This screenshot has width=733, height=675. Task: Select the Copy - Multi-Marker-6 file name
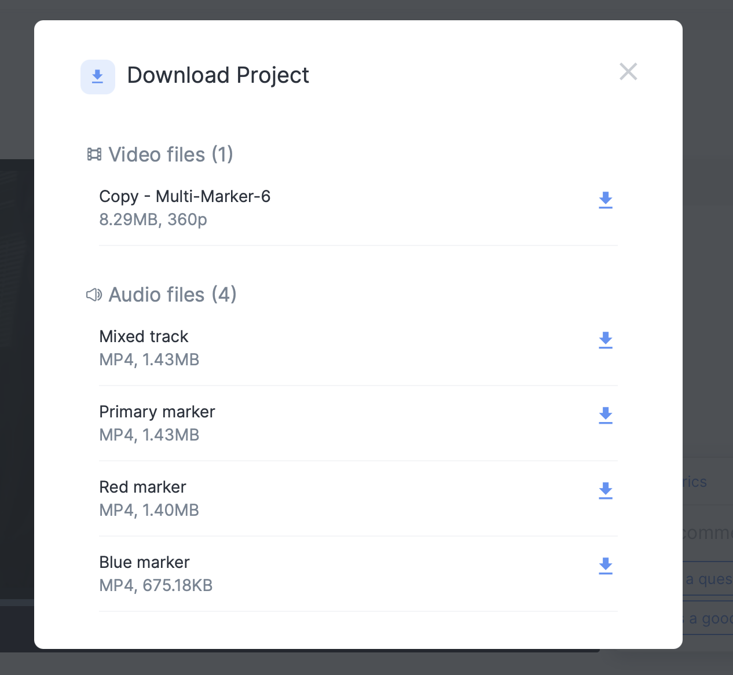pos(185,197)
